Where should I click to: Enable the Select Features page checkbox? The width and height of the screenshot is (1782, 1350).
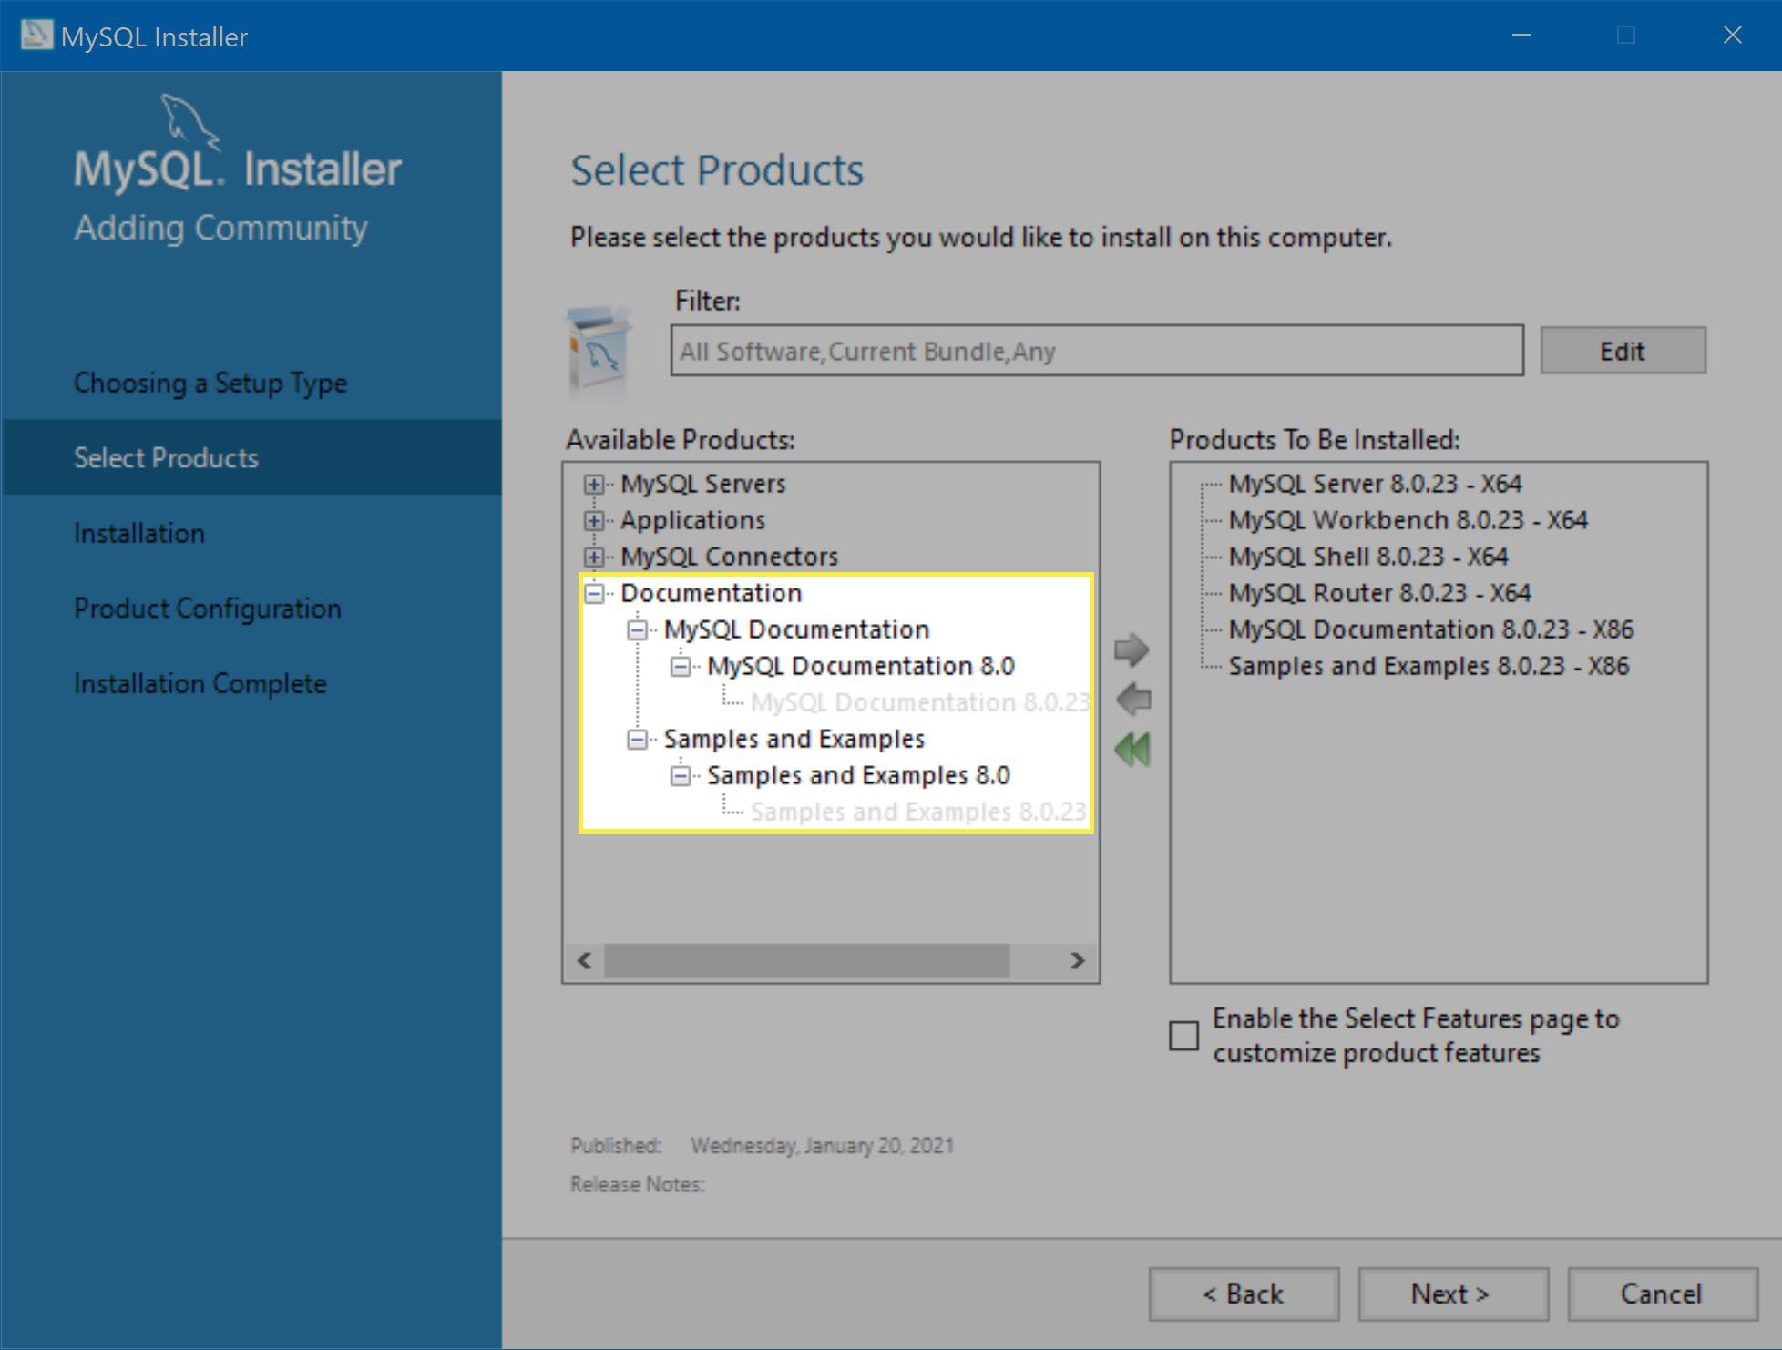coord(1183,1036)
